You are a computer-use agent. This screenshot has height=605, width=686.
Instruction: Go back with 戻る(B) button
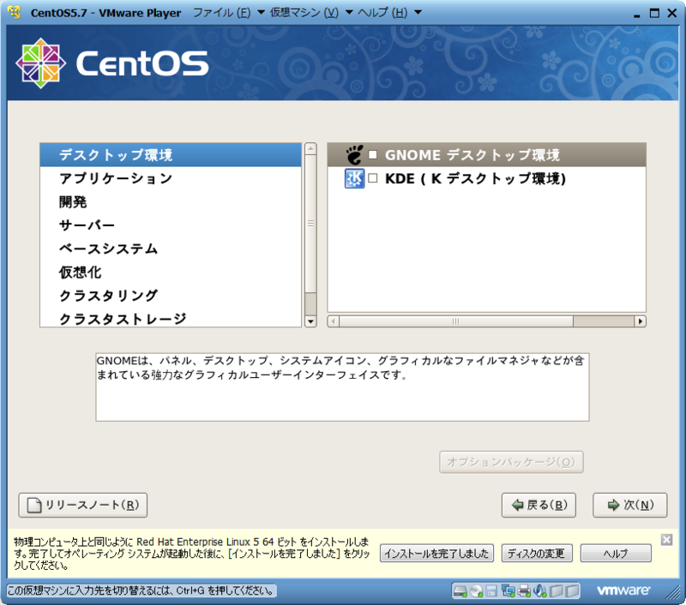tap(539, 506)
